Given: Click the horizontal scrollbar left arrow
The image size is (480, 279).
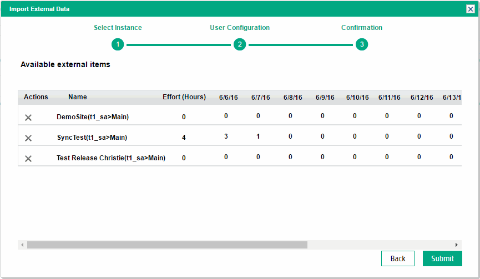Looking at the screenshot, I should point(22,245).
